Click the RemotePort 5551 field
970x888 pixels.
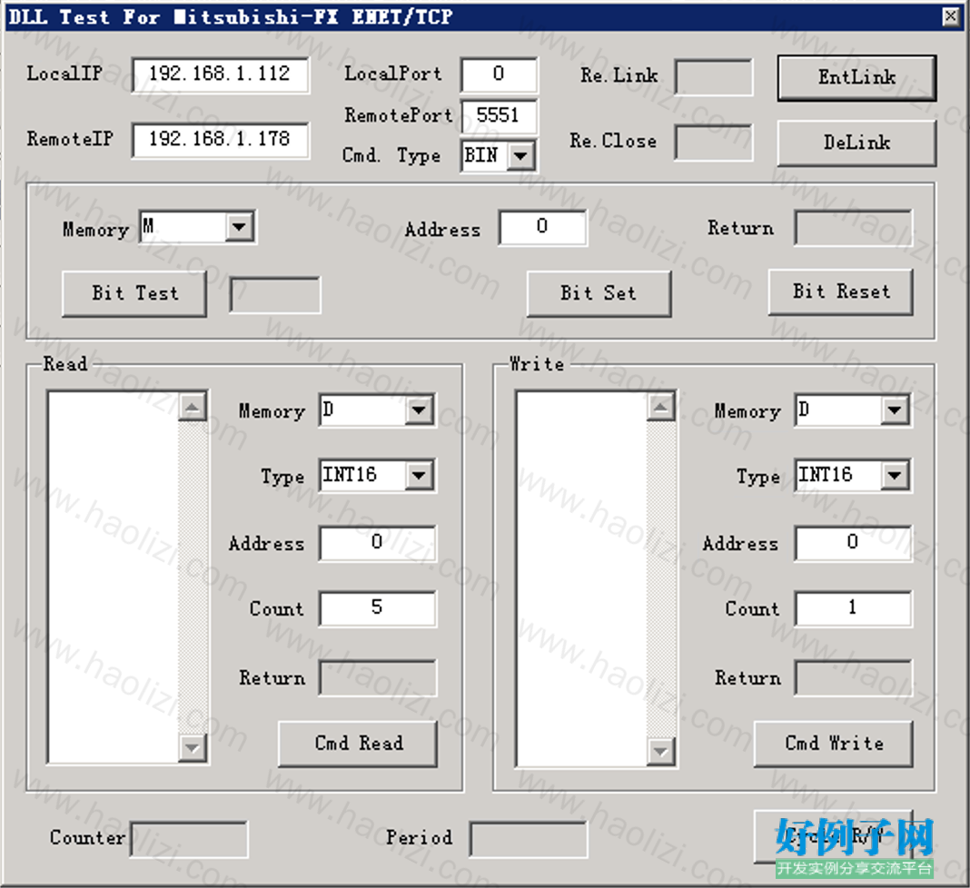pyautogui.click(x=499, y=115)
